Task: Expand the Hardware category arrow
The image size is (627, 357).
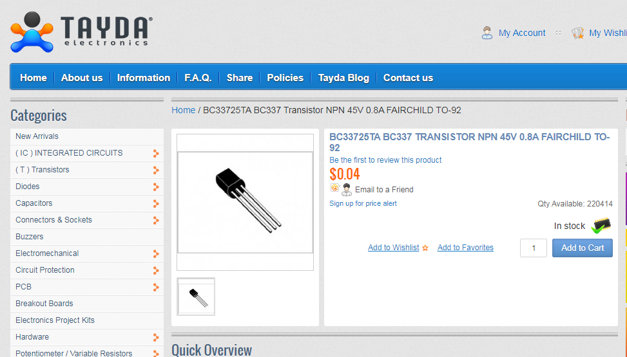Action: pyautogui.click(x=156, y=338)
